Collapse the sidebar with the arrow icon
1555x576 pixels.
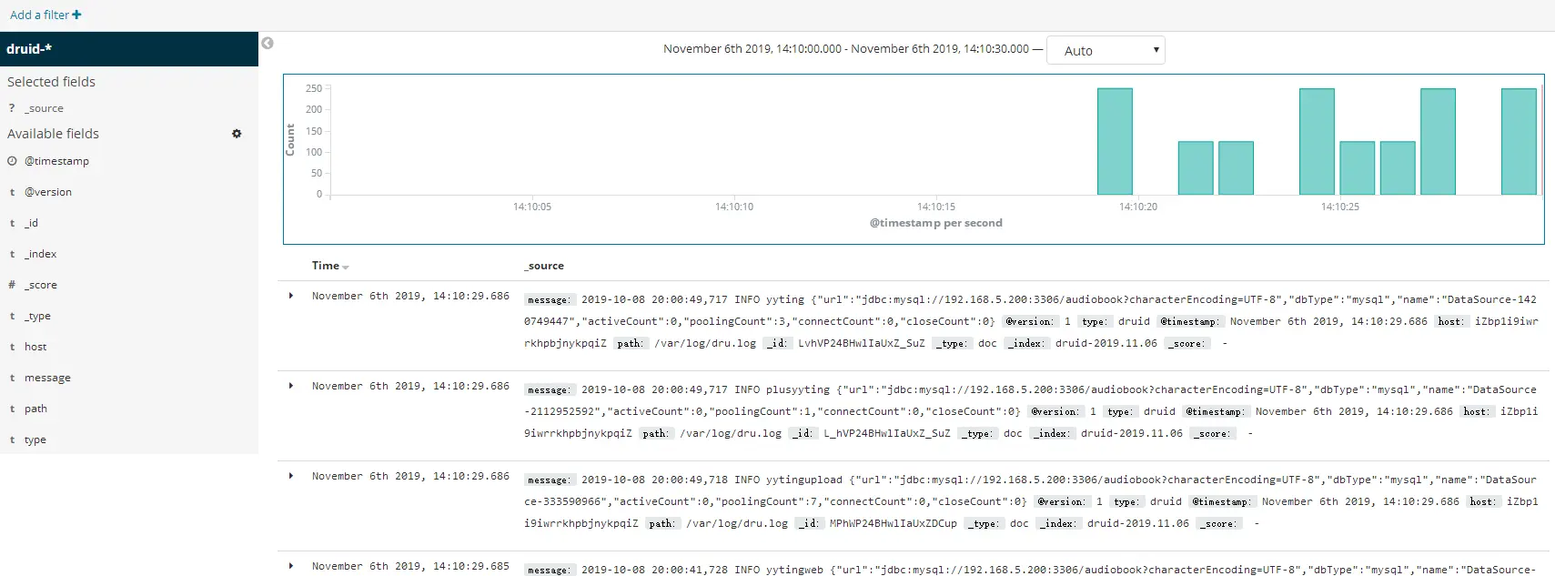point(268,43)
